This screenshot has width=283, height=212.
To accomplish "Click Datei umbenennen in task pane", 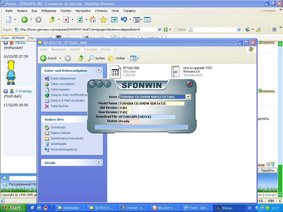I will point(63,78).
